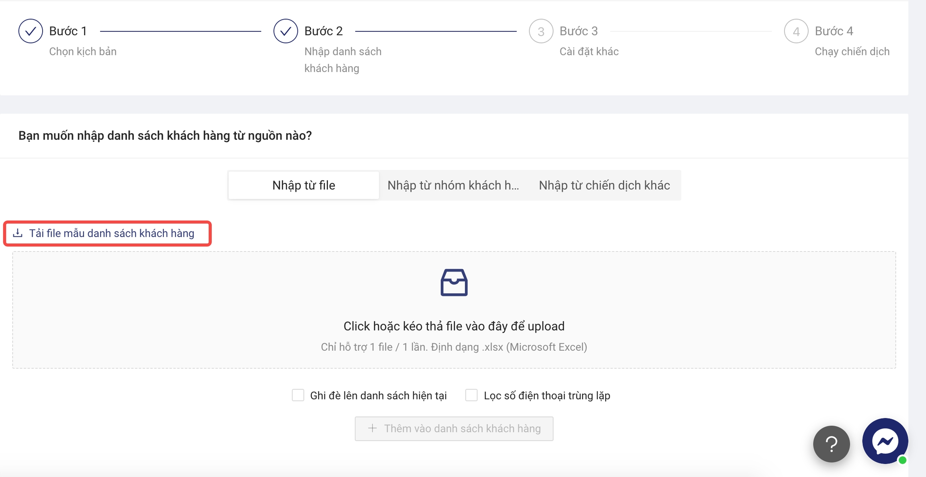Screen dimensions: 926x477
Task: Click the Bước 2 checkmark circle
Action: tap(285, 31)
